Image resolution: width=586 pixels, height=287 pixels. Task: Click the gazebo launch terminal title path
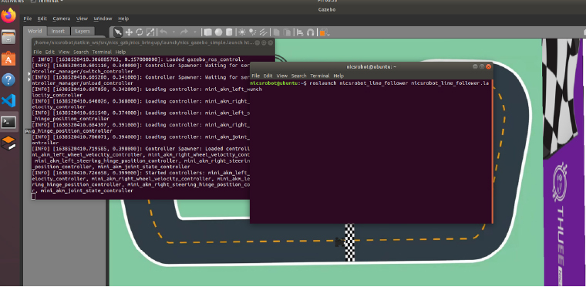click(144, 43)
